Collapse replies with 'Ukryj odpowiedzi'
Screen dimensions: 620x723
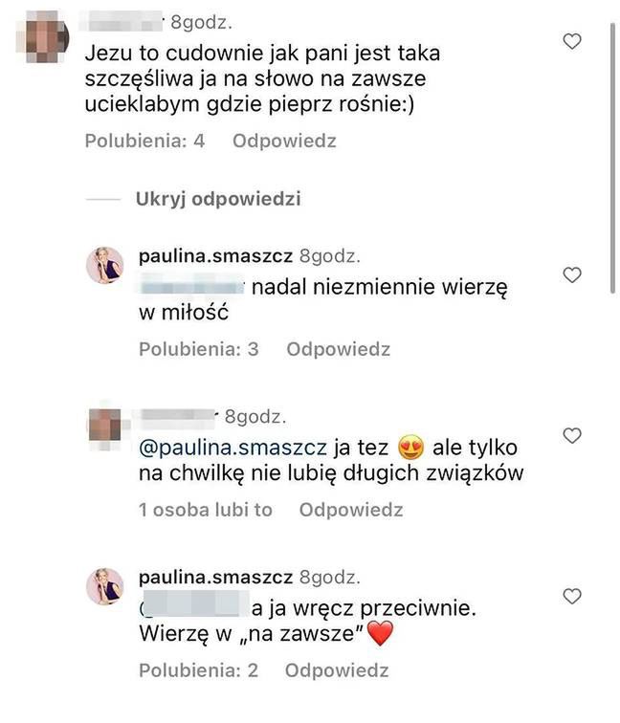(218, 199)
